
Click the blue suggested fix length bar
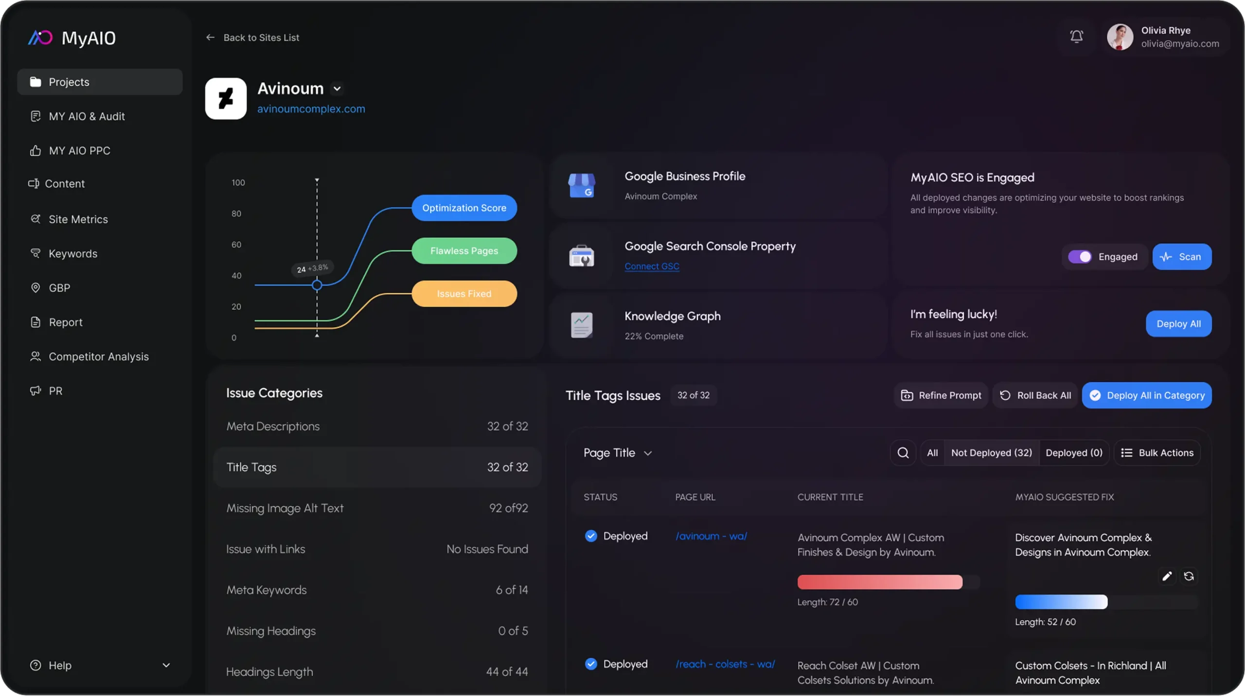[x=1061, y=602]
